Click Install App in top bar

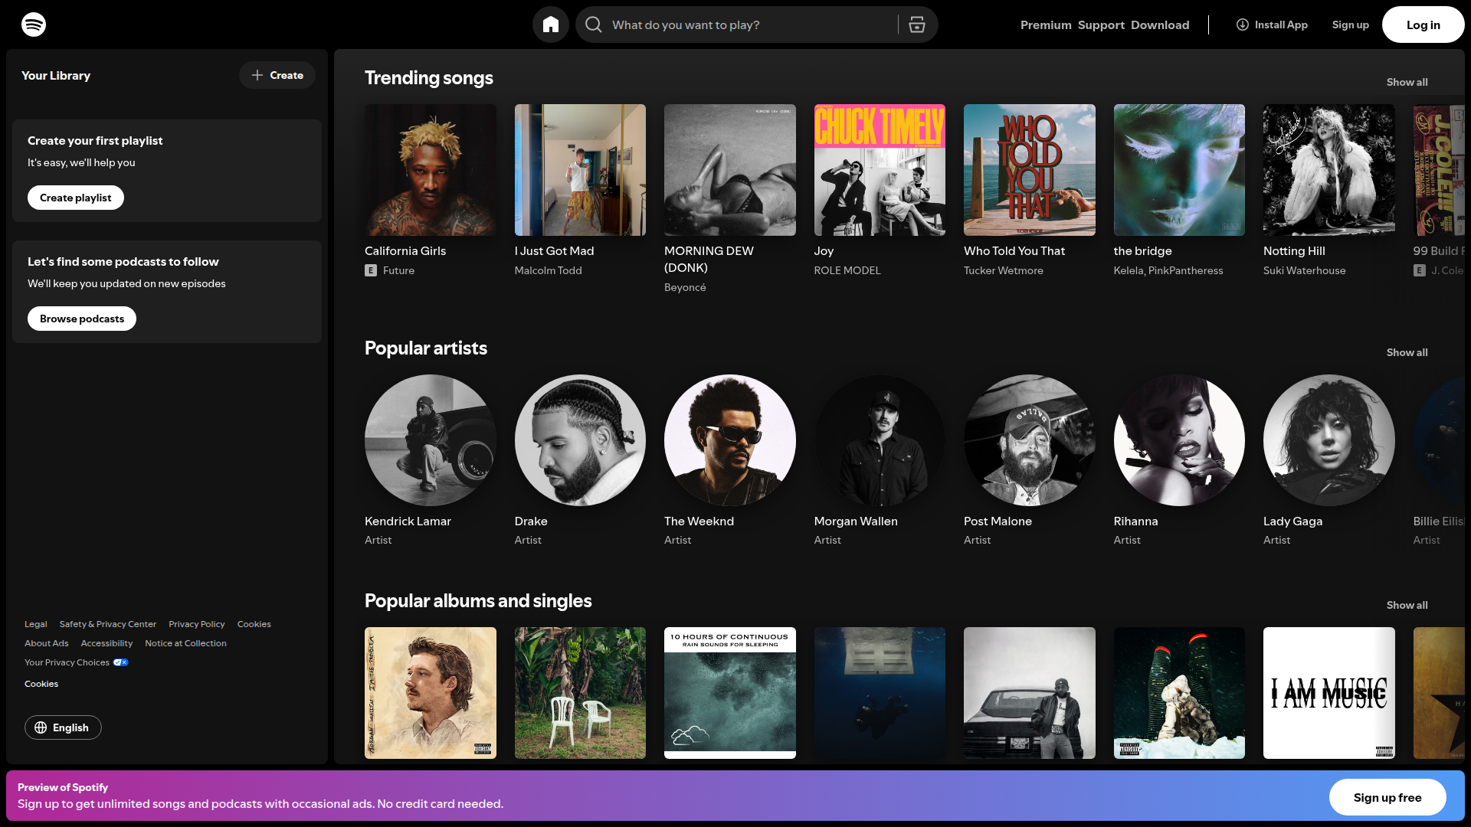click(x=1272, y=25)
